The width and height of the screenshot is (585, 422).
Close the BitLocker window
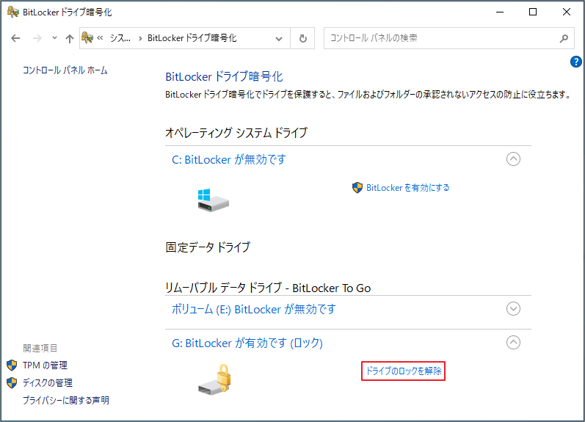coord(567,12)
